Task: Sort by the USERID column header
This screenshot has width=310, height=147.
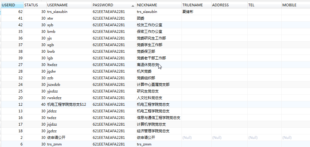Action: click(x=12, y=5)
